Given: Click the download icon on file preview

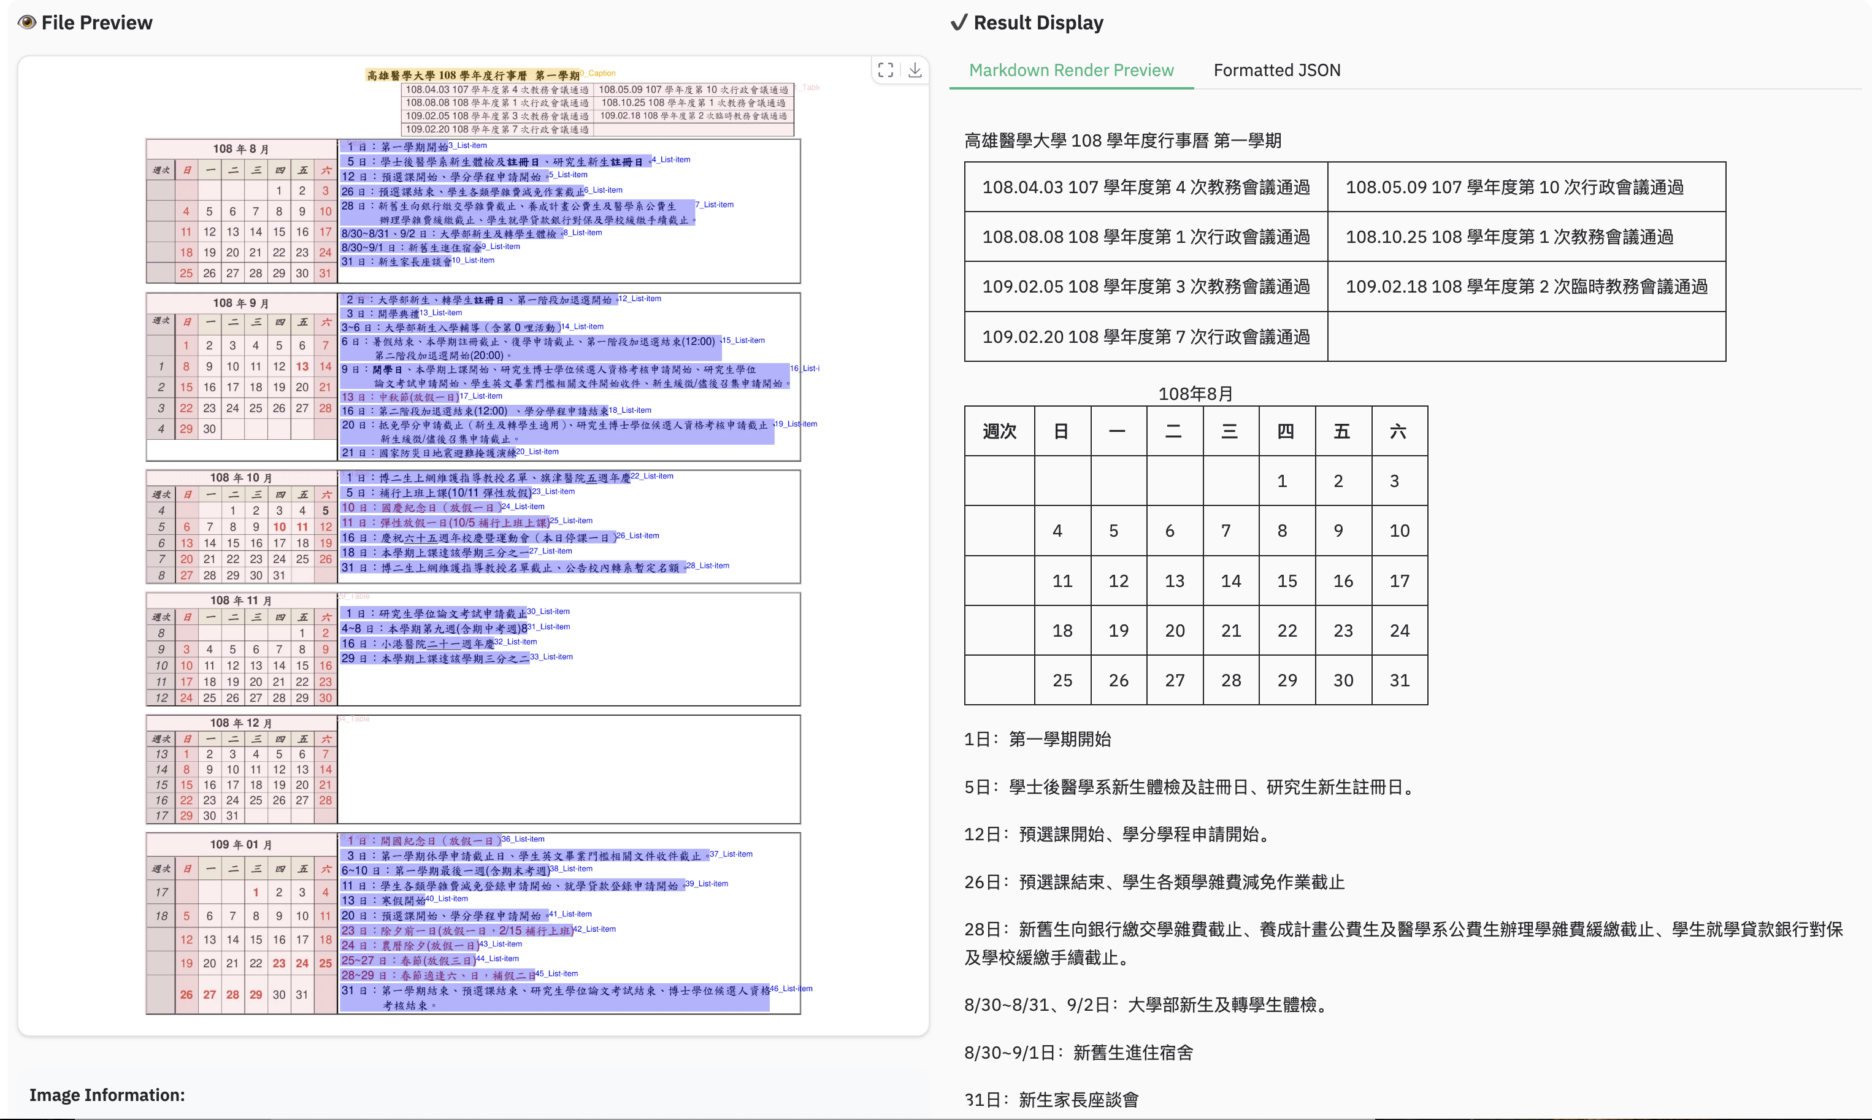Looking at the screenshot, I should pyautogui.click(x=915, y=70).
